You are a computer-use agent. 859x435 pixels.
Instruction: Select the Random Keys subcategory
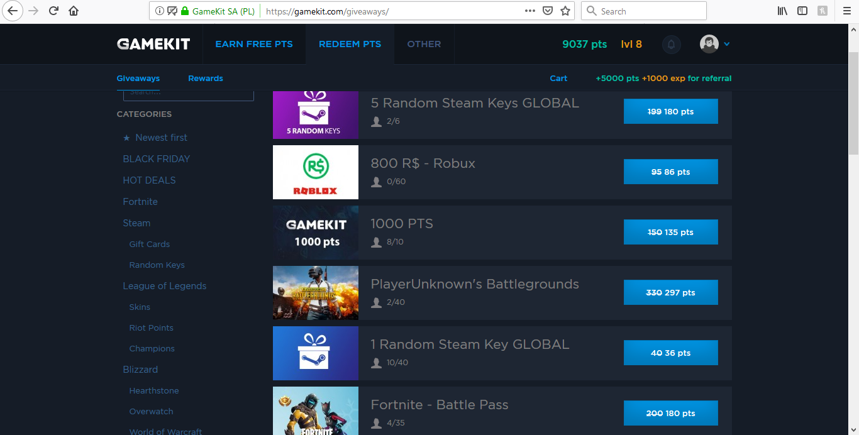pyautogui.click(x=157, y=265)
